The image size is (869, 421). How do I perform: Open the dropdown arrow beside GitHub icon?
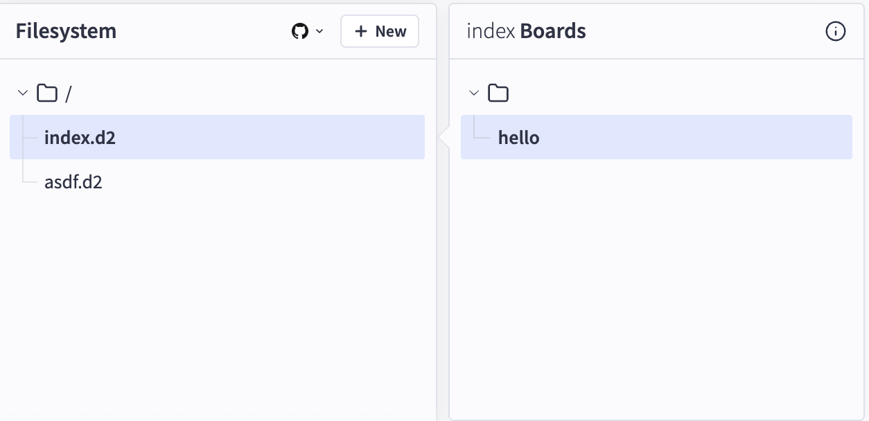click(319, 31)
